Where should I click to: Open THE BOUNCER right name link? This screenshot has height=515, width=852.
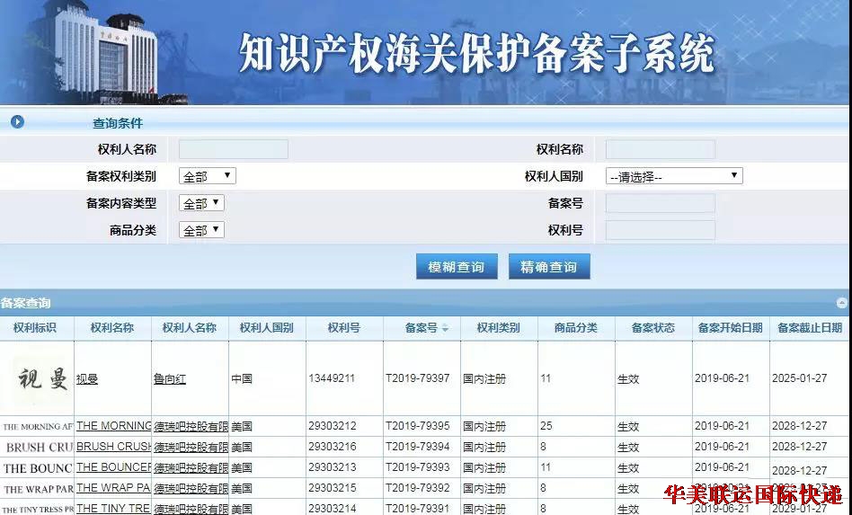tap(113, 467)
